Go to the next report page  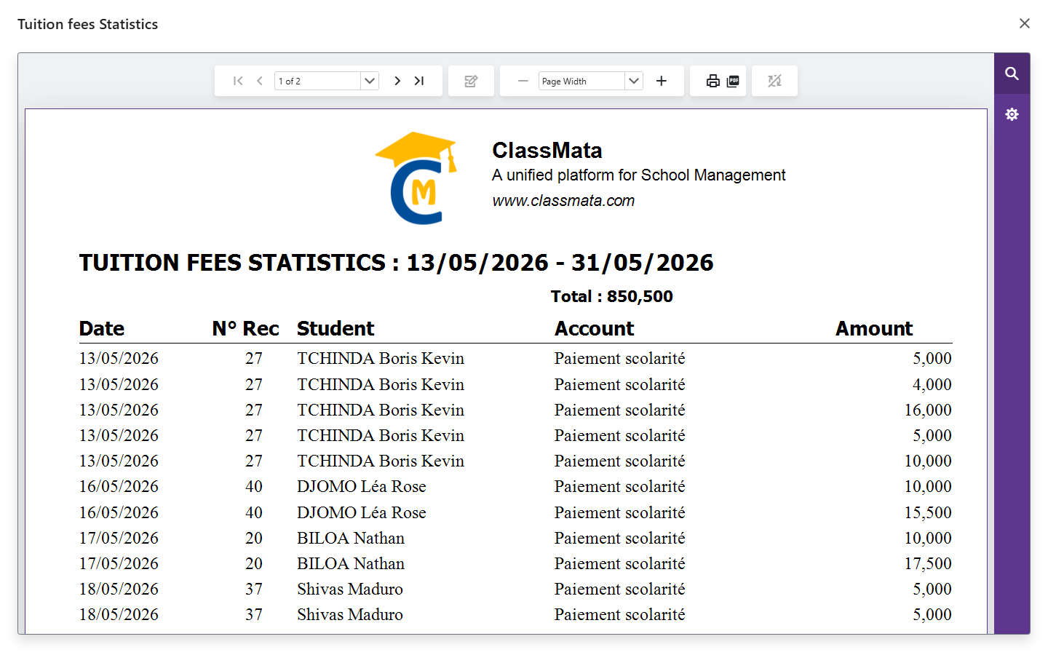(x=397, y=81)
